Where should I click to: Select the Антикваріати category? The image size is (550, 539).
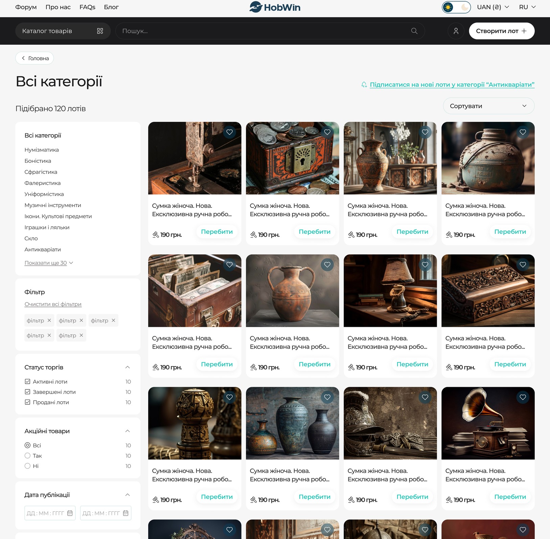43,250
